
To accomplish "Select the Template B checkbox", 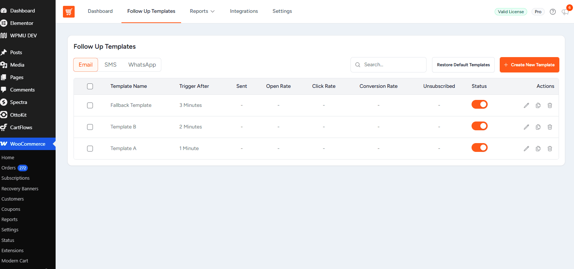I will 90,127.
